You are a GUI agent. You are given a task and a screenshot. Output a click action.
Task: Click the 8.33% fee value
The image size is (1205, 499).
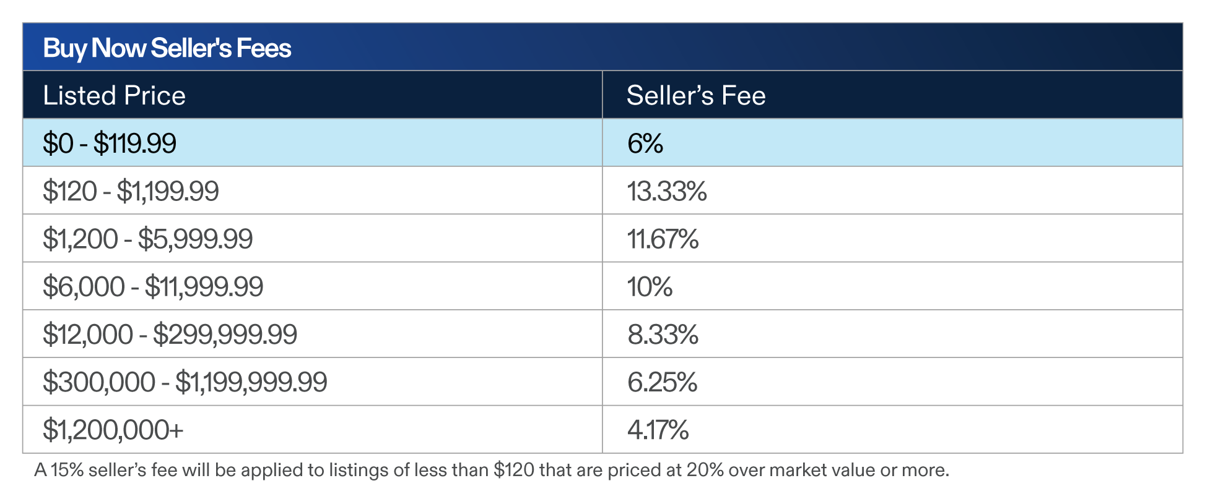(x=663, y=335)
